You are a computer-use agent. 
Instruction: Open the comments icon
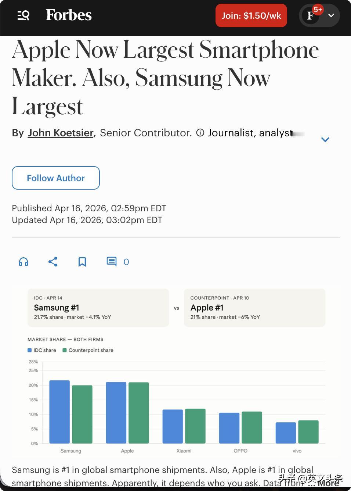(111, 262)
